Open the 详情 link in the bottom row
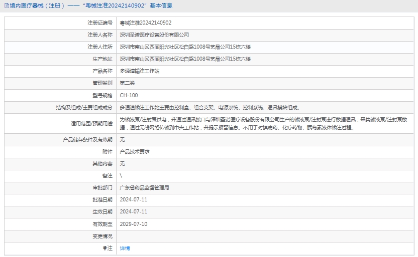 (125, 248)
